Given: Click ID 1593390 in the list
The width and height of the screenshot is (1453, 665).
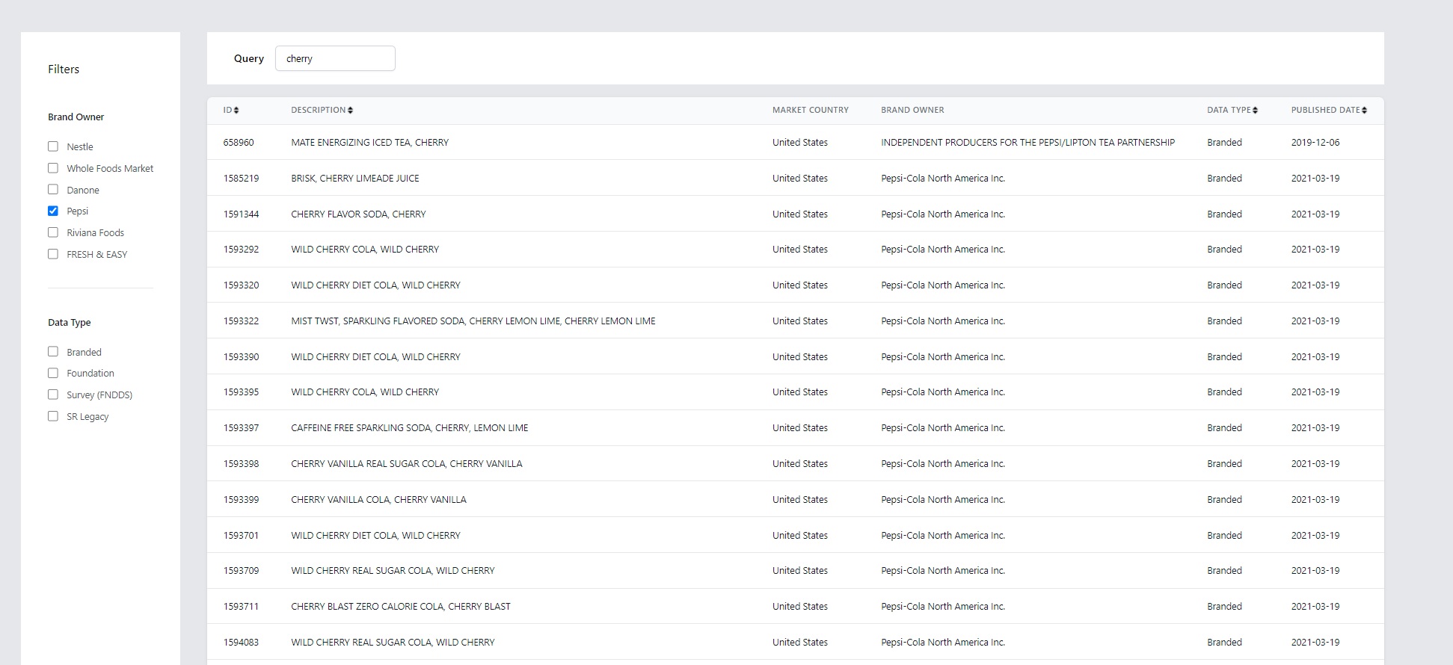Looking at the screenshot, I should pyautogui.click(x=241, y=357).
